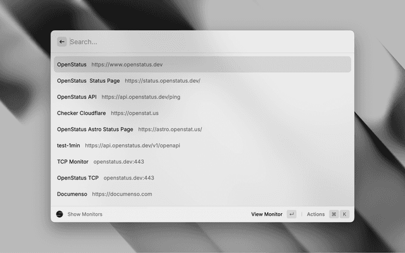Select the Documenso monitor
The width and height of the screenshot is (405, 253).
point(72,194)
